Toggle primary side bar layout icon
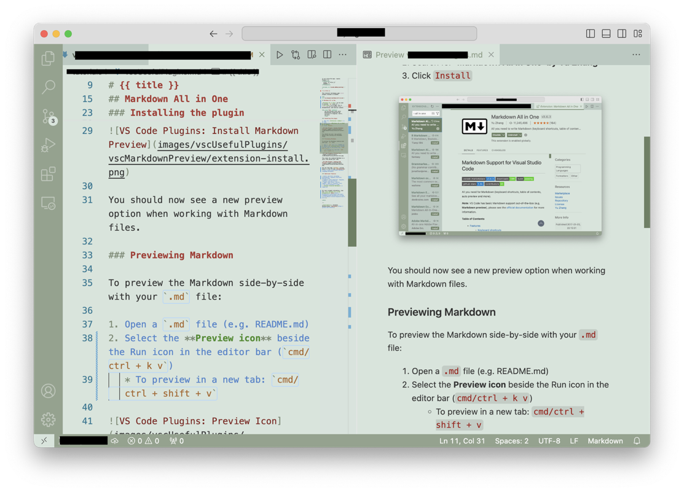The height and width of the screenshot is (492, 684). point(590,34)
